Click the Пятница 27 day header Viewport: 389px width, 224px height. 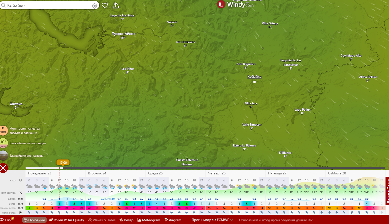point(277,173)
